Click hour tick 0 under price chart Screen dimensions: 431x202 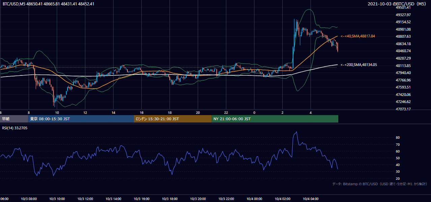click(254, 113)
